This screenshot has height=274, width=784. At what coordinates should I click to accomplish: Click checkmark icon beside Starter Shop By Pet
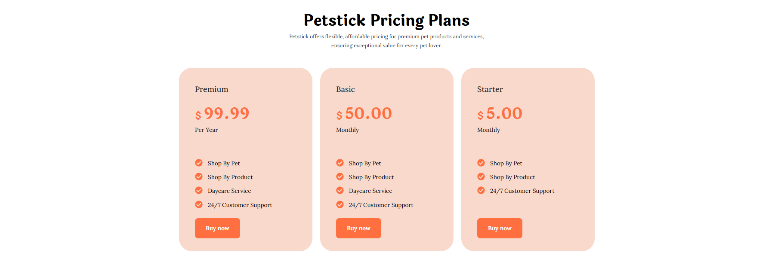pos(481,163)
